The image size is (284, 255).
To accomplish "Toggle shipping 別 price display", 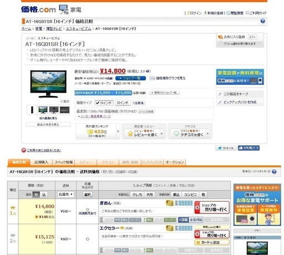I will 36,195.
